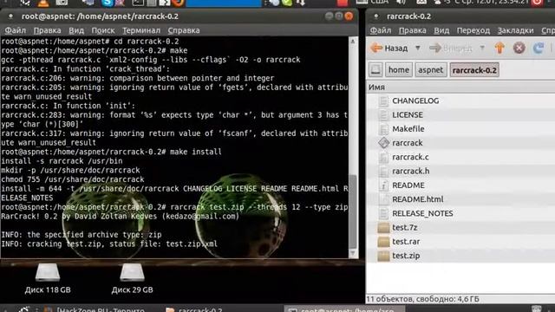The width and height of the screenshot is (555, 312).
Task: Click the 'INFO: cracking test.zip' terminal line
Action: pyautogui.click(x=109, y=244)
